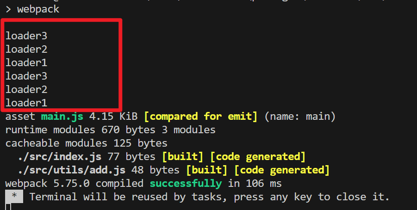Click the terminal cursor block at bottom
The image size is (417, 210).
tap(8, 207)
